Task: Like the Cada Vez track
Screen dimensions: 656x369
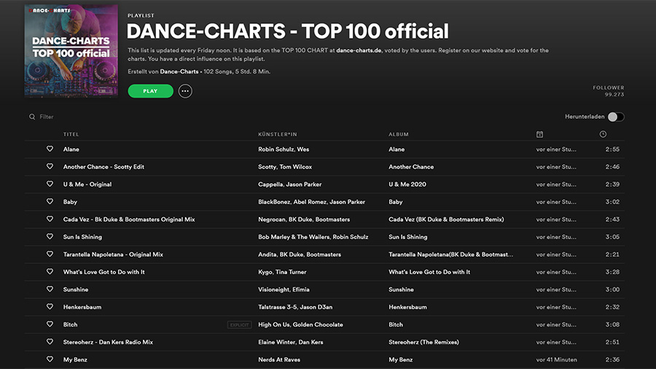Action: 50,220
